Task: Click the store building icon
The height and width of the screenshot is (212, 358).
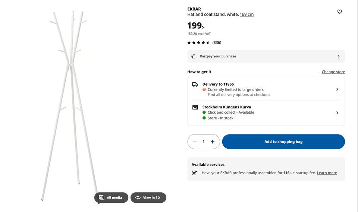Action: [195, 107]
